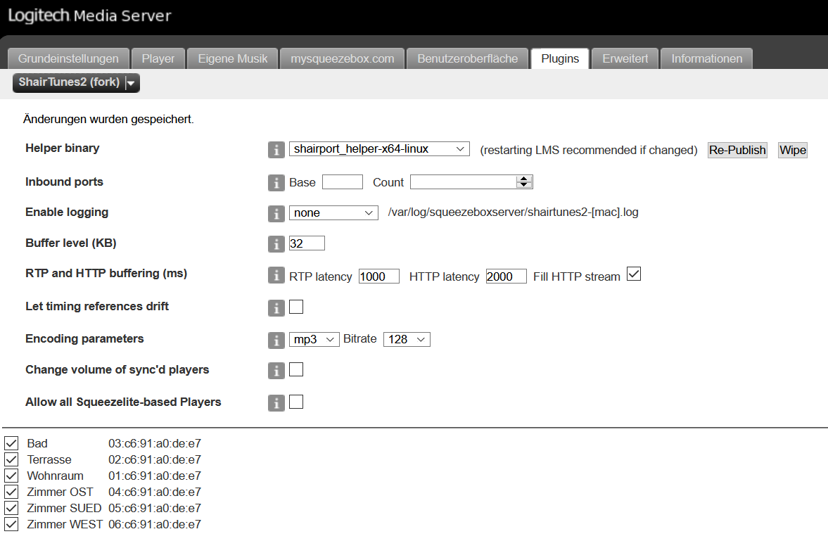Click MAC address 05:c6:91:a0:de:e7

tap(155, 508)
